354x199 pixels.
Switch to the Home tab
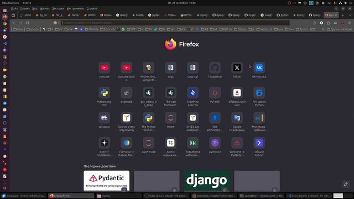pos(25,15)
